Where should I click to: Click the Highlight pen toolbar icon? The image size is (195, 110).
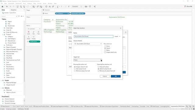coord(58,6)
